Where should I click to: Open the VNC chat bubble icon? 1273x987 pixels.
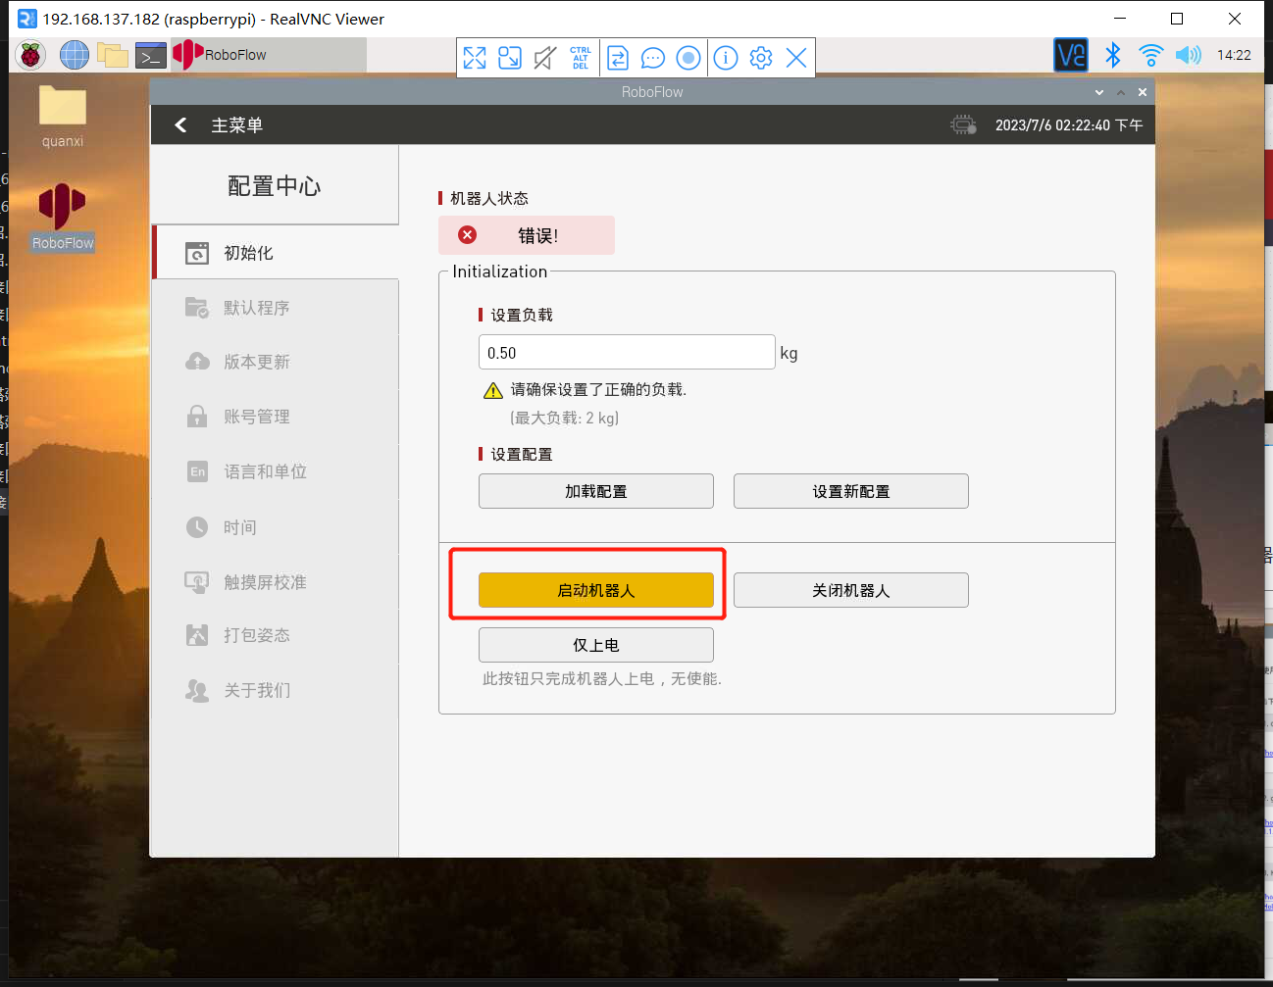pos(652,58)
